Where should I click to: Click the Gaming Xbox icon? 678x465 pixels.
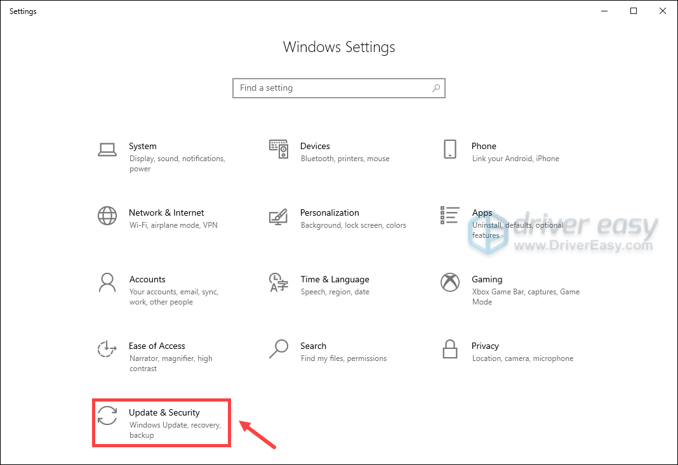449,282
